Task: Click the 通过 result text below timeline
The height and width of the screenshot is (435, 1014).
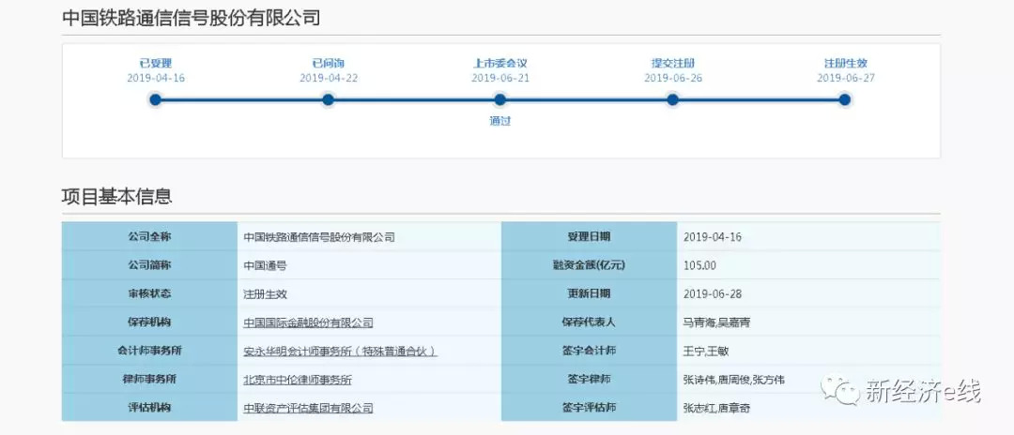Action: pyautogui.click(x=499, y=121)
